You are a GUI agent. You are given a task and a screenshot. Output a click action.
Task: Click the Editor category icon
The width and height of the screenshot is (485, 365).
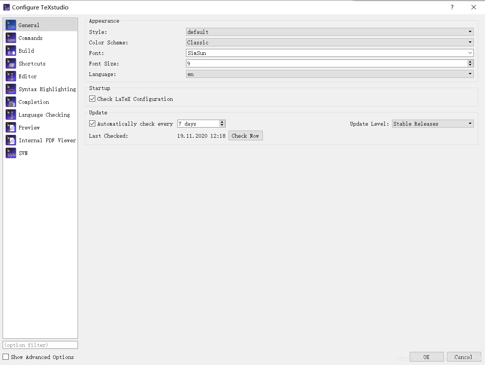coord(11,76)
